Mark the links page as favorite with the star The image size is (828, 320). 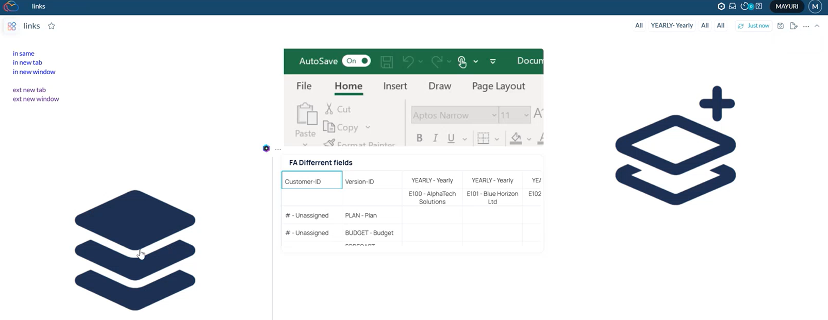pyautogui.click(x=52, y=26)
